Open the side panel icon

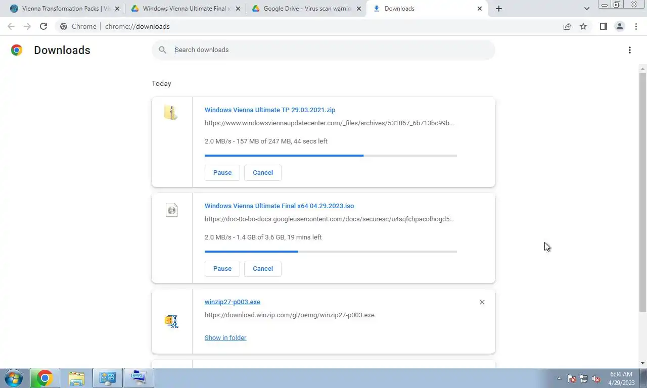pyautogui.click(x=603, y=26)
